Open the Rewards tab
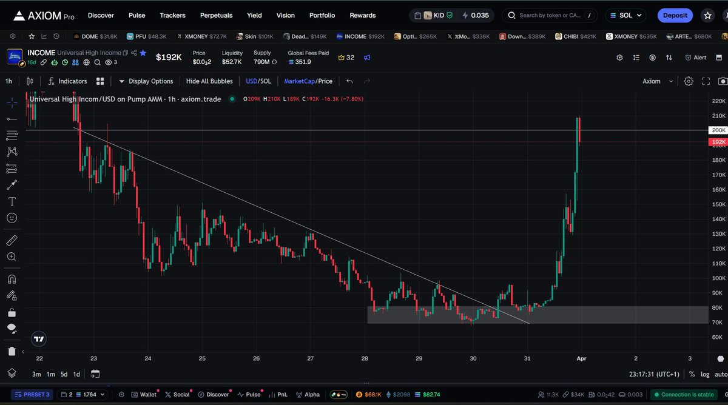The width and height of the screenshot is (728, 405). pos(363,15)
